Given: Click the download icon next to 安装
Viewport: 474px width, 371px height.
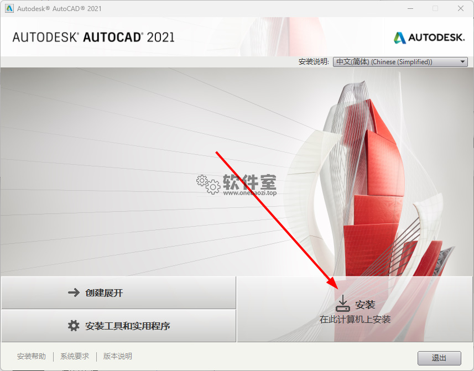Looking at the screenshot, I should coord(343,304).
